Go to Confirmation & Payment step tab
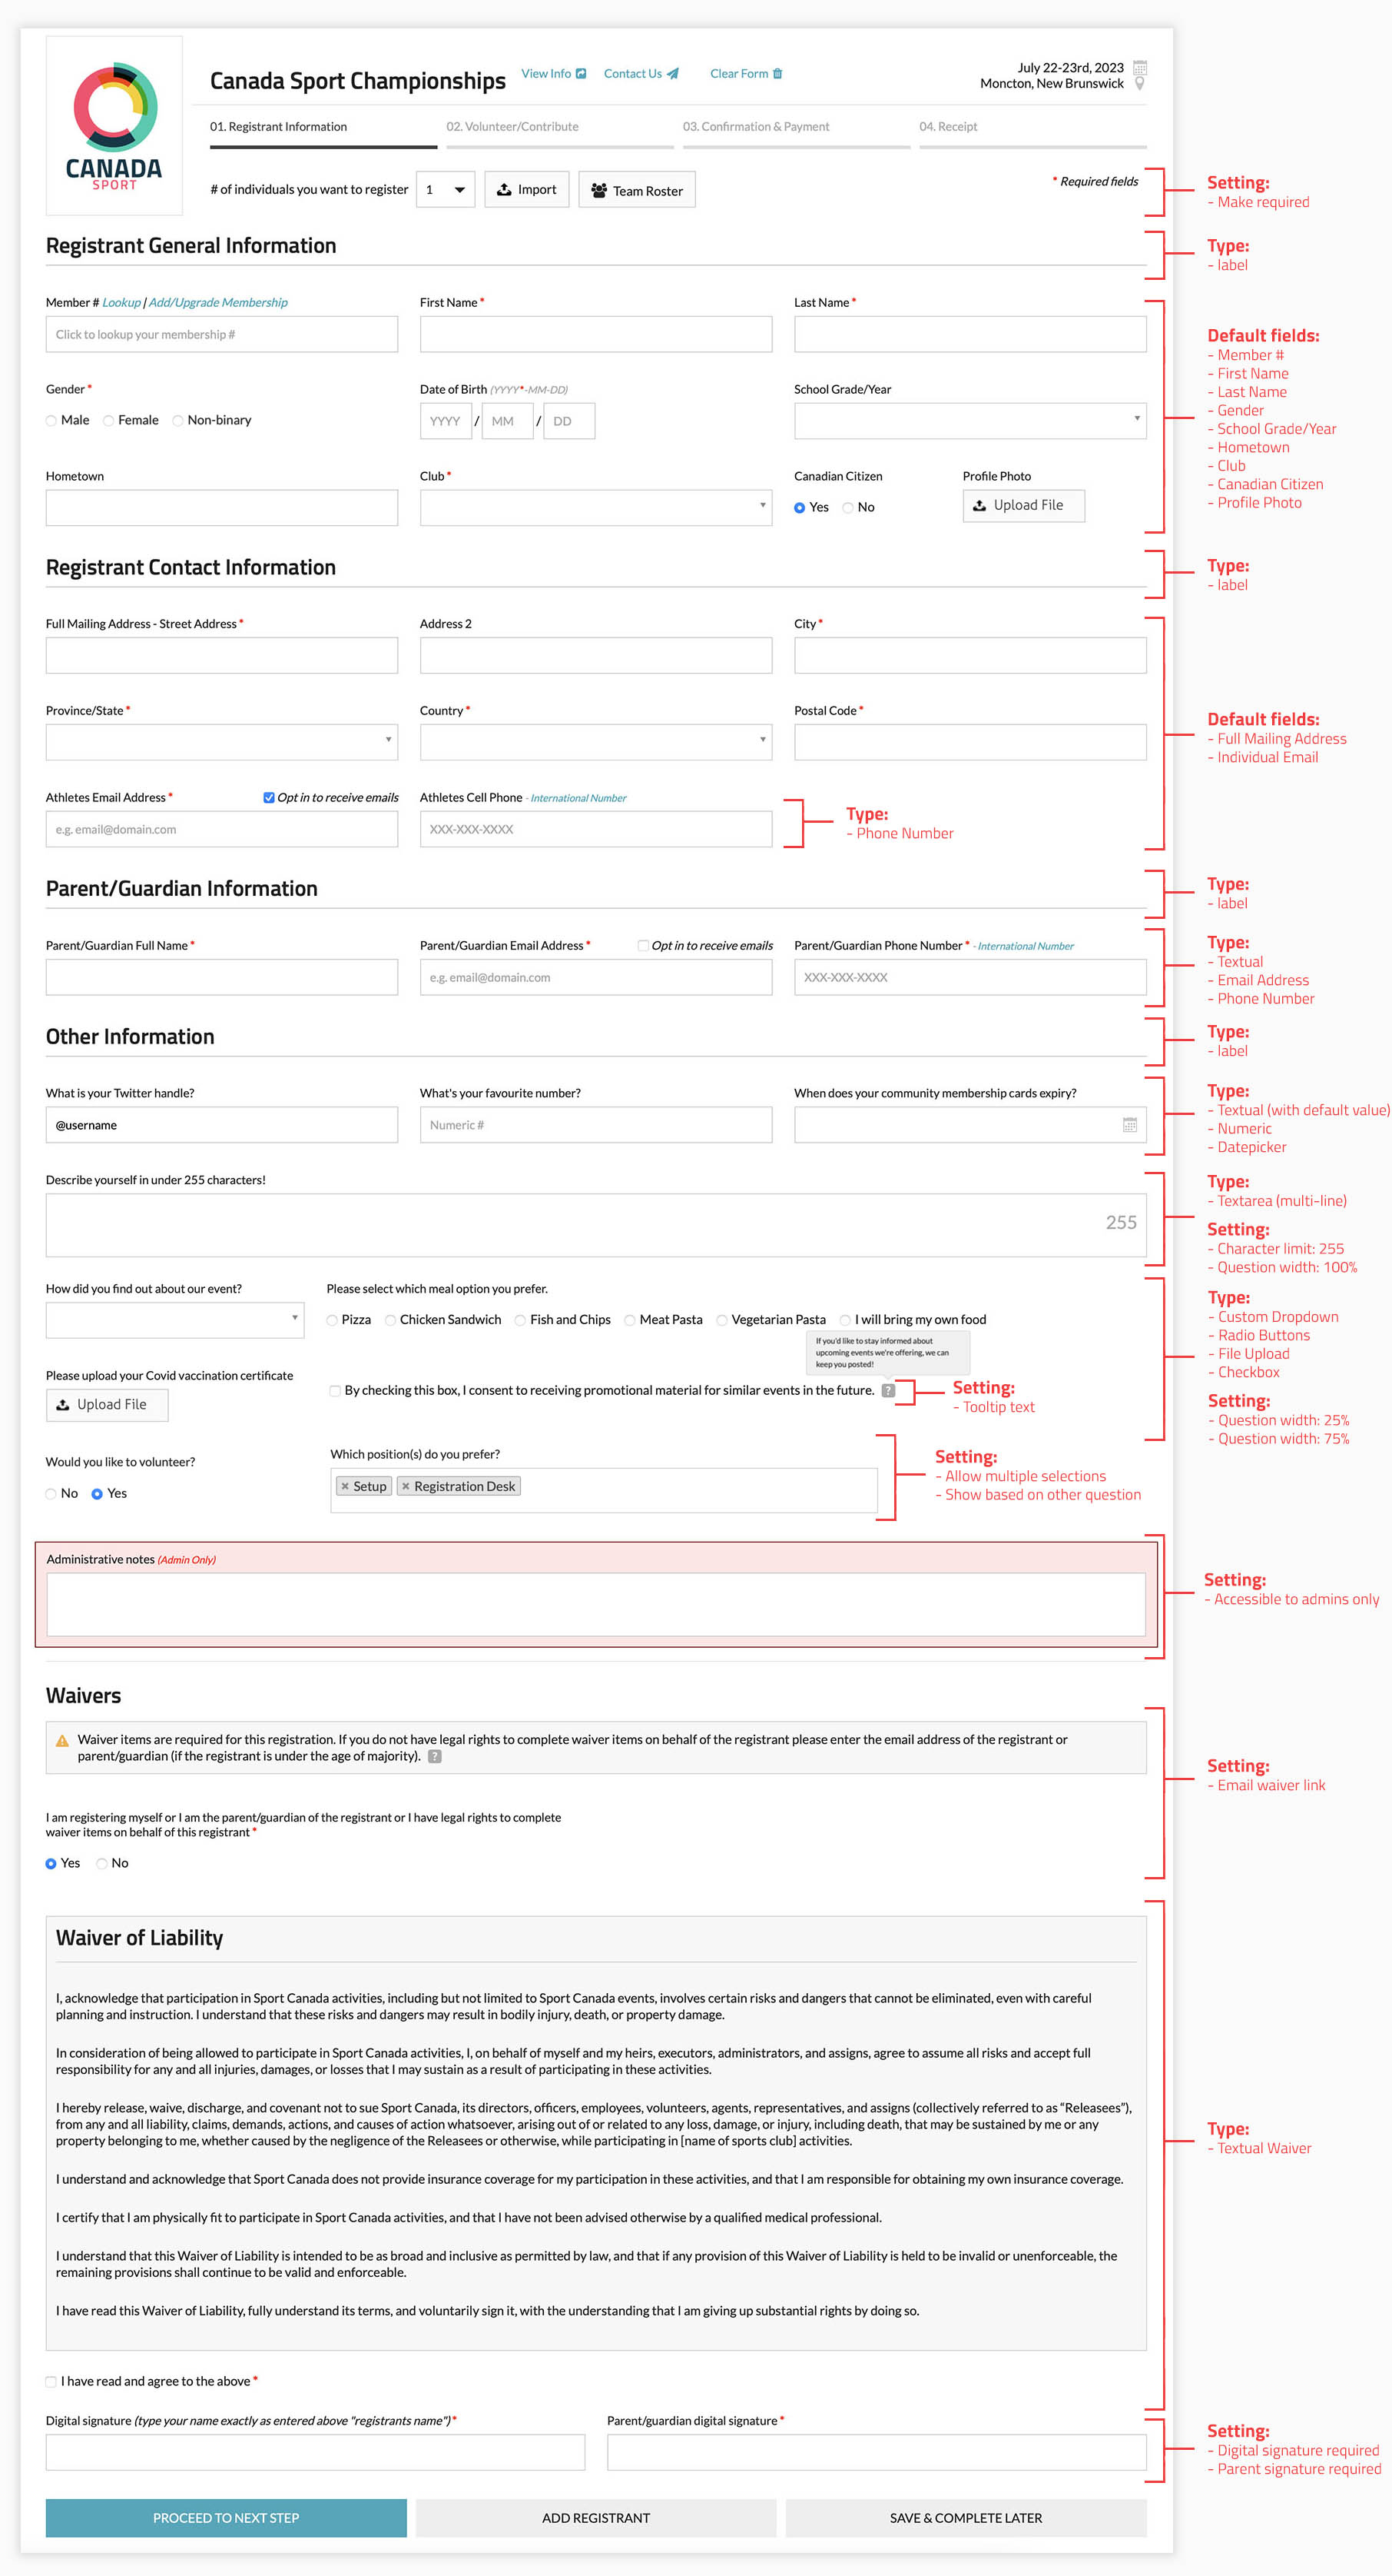The width and height of the screenshot is (1392, 2576). (755, 127)
